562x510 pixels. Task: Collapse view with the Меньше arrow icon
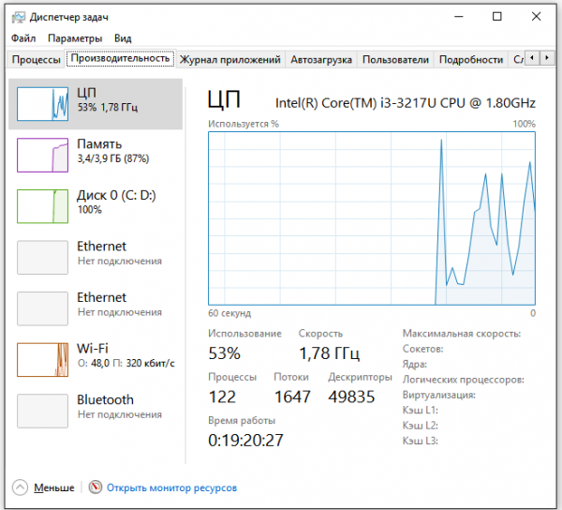point(20,487)
